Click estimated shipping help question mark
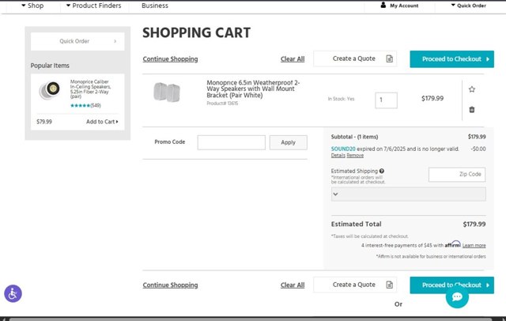Screen dimensions: 506x321 (x=382, y=171)
